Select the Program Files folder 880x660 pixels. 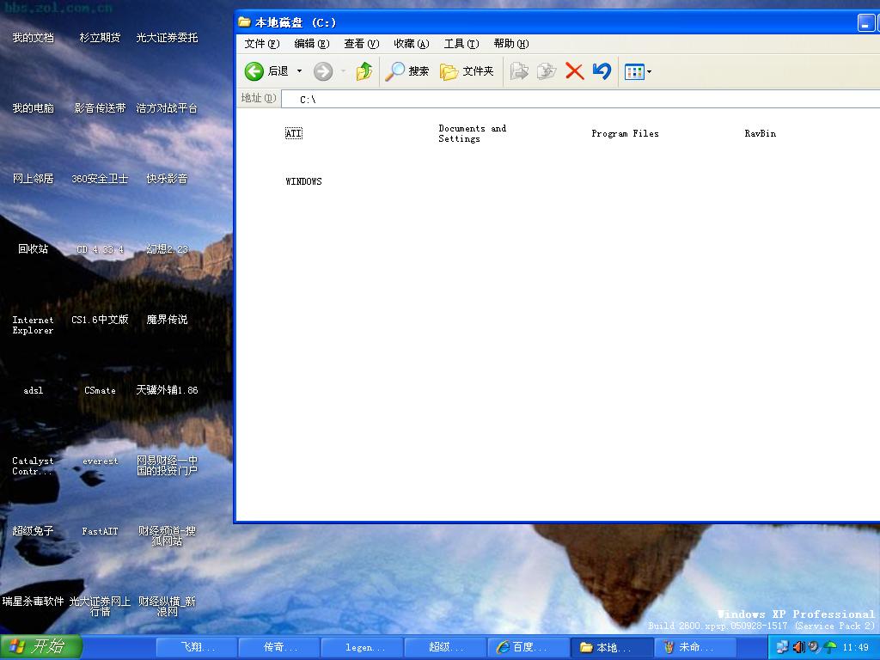(625, 133)
